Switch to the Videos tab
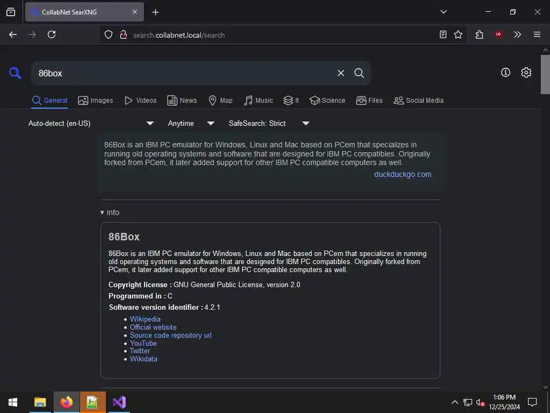Image resolution: width=550 pixels, height=413 pixels. [140, 101]
